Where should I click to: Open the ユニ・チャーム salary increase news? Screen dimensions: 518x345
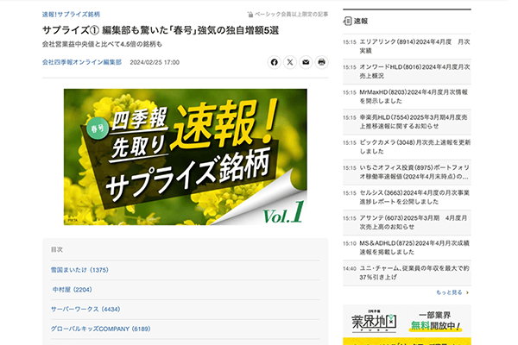(407, 273)
